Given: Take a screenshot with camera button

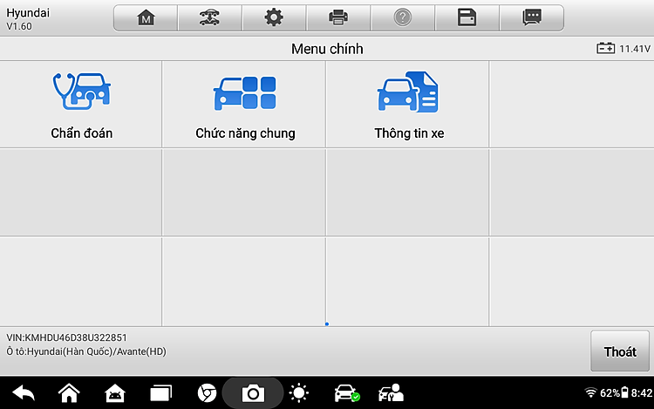Looking at the screenshot, I should [253, 393].
